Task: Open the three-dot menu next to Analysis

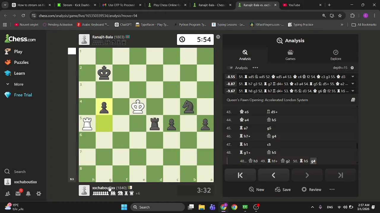Action: click(x=255, y=68)
